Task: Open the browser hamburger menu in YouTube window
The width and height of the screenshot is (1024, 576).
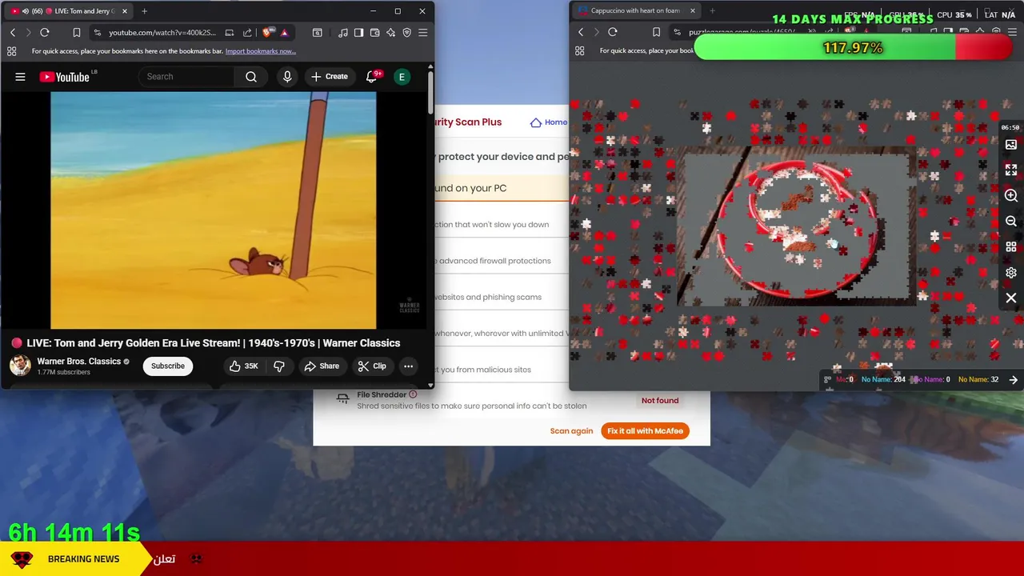Action: (423, 33)
